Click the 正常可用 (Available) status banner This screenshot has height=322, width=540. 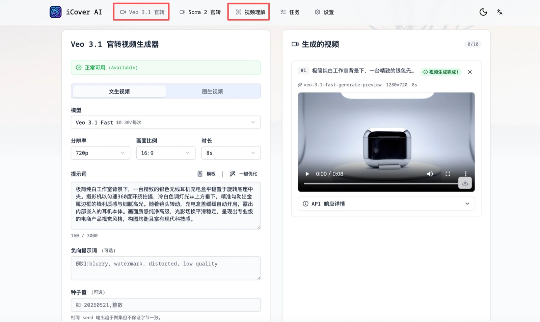(x=166, y=68)
